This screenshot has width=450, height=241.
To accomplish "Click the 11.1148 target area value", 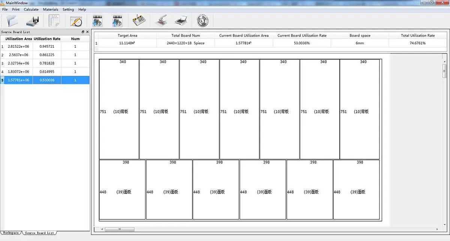I will tap(127, 43).
